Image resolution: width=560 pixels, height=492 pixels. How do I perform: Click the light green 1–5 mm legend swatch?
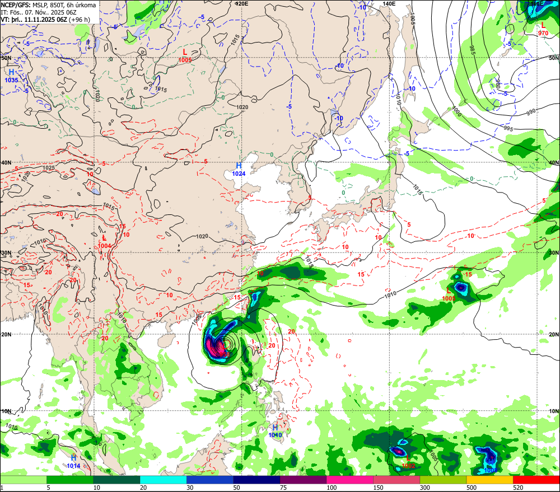[23, 480]
